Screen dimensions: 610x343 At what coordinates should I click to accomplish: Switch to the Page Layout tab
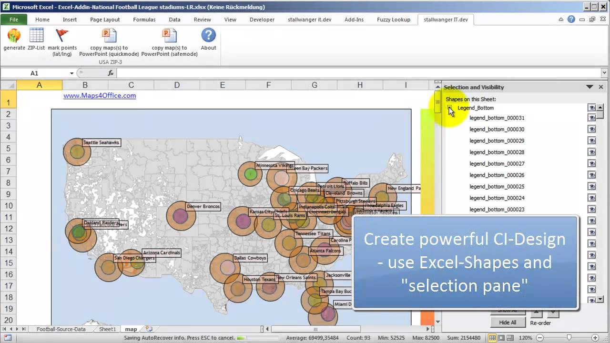point(105,20)
